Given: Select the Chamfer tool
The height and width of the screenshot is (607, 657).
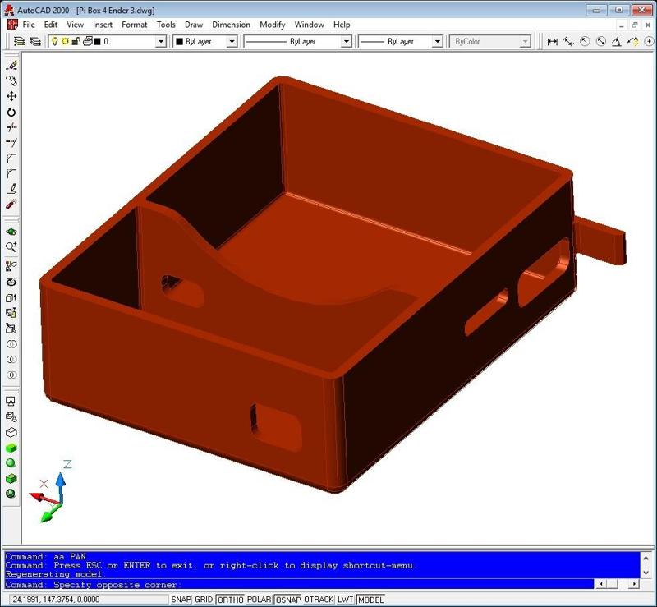Looking at the screenshot, I should (11, 158).
